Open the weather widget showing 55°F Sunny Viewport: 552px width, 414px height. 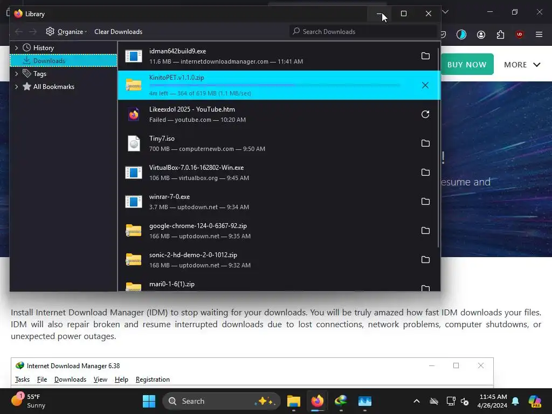click(29, 401)
